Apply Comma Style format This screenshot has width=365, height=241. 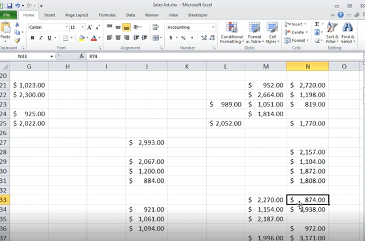coord(192,38)
